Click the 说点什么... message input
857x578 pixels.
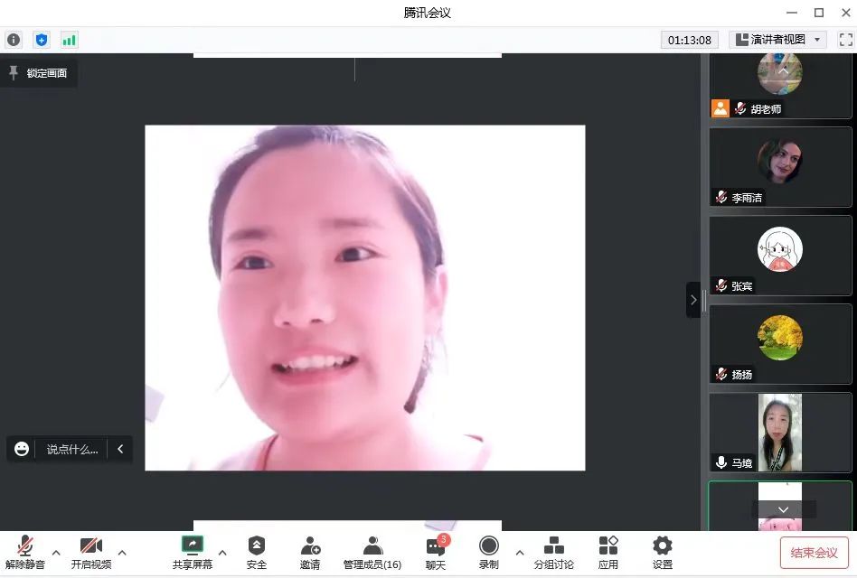point(72,449)
